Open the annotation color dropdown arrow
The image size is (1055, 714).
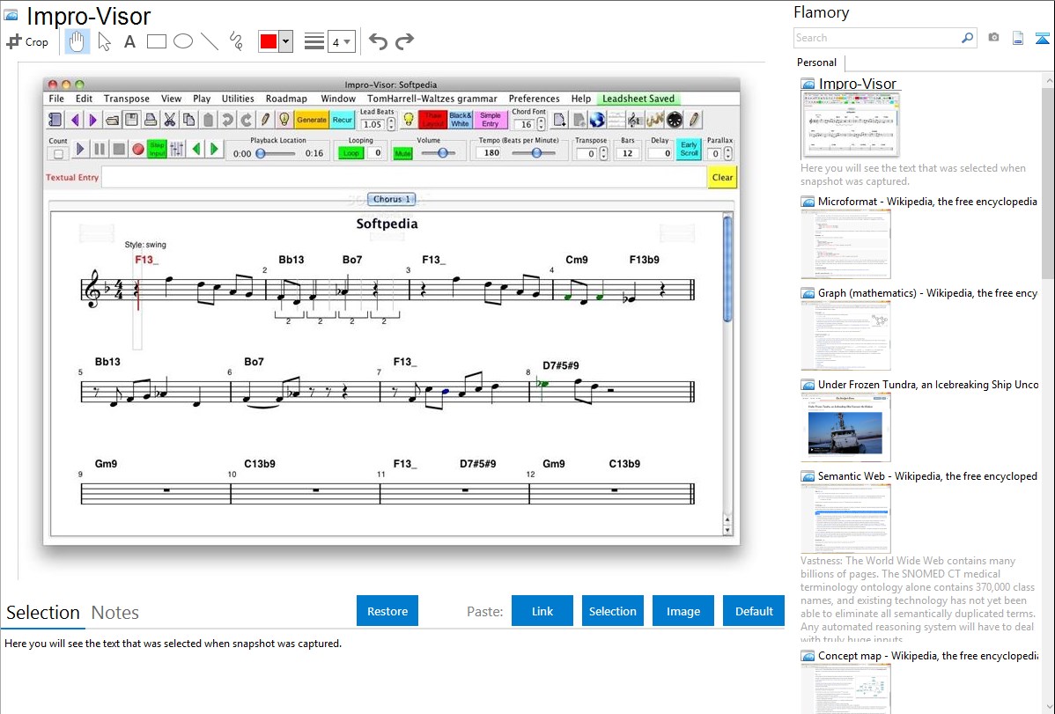[x=286, y=41]
